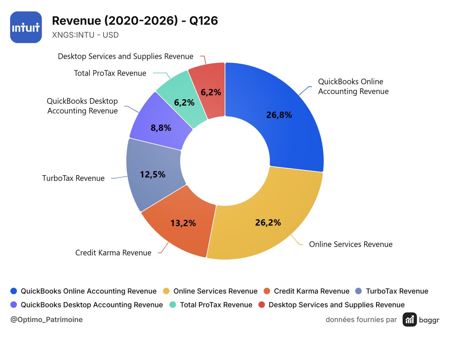This screenshot has width=450, height=337.
Task: Click legend text Credit Karma Revenue
Action: pyautogui.click(x=312, y=291)
